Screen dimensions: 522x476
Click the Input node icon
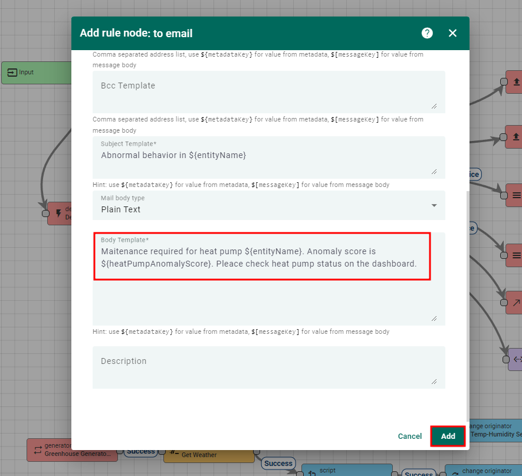click(12, 73)
